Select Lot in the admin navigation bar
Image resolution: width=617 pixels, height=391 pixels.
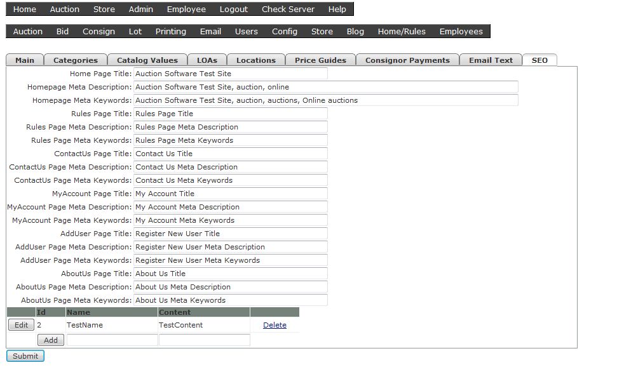[135, 32]
